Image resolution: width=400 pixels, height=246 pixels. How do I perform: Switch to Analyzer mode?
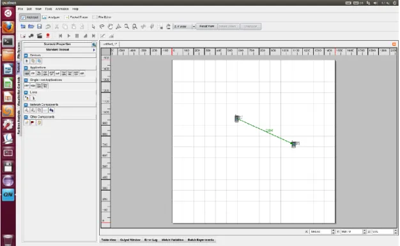point(51,17)
